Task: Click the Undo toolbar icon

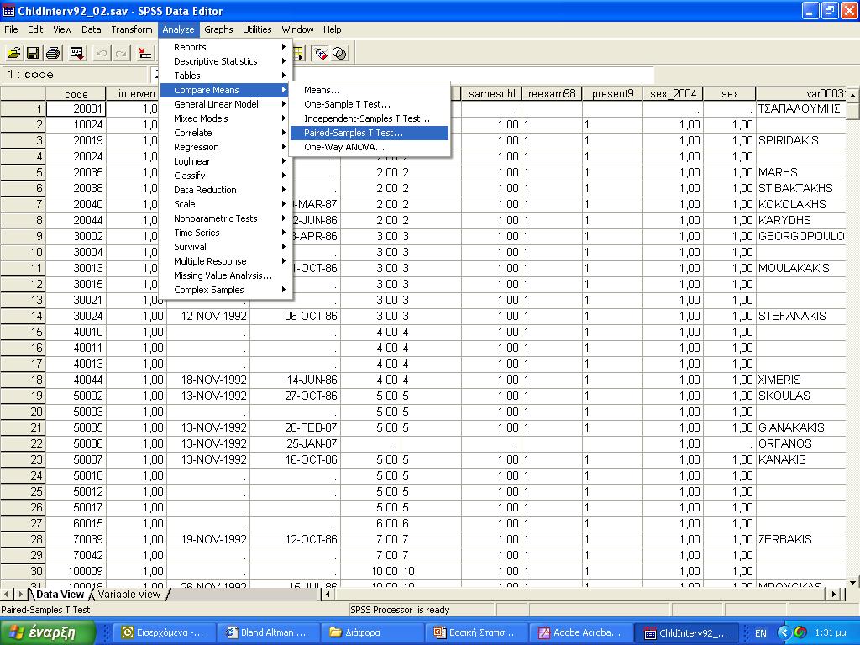Action: click(102, 53)
